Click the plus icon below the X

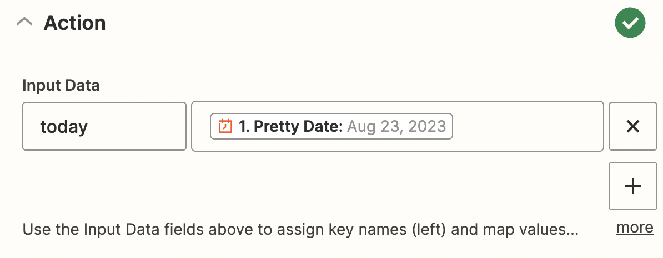(x=632, y=186)
